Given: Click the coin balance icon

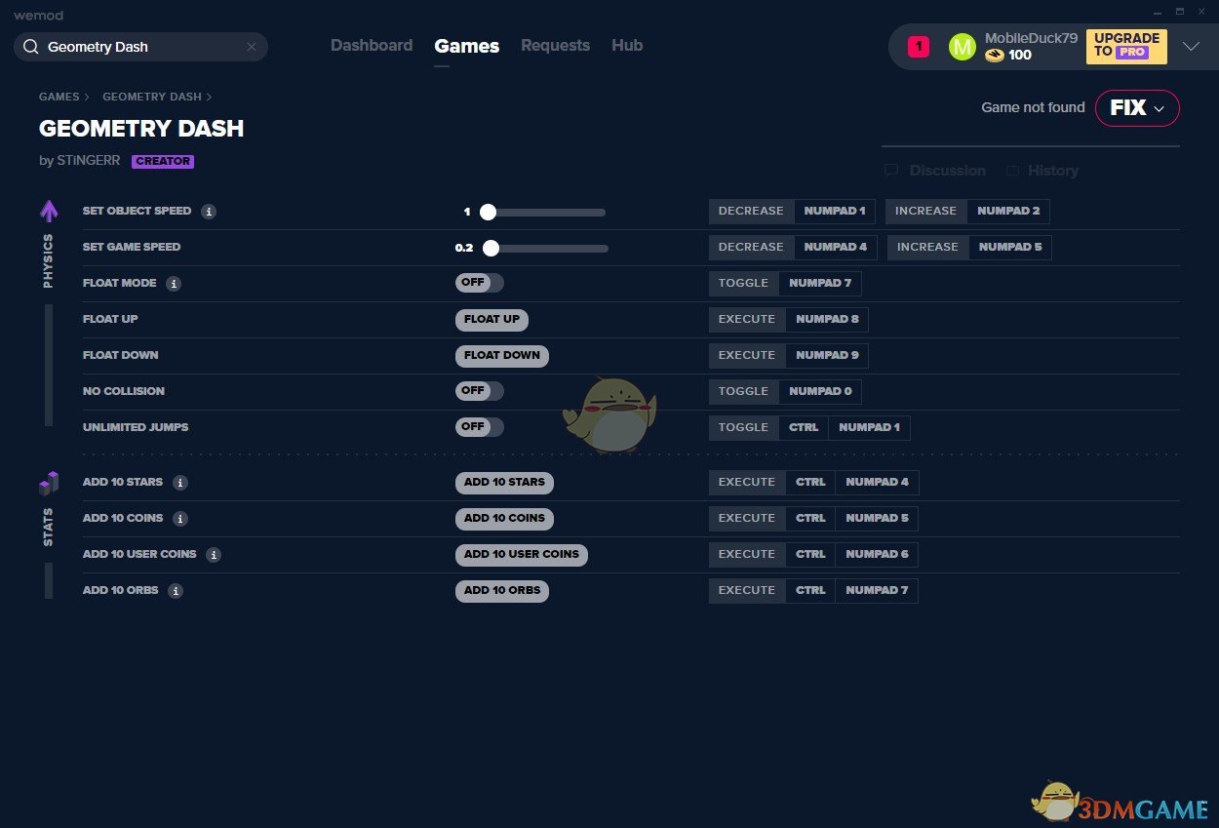Looking at the screenshot, I should click(994, 56).
